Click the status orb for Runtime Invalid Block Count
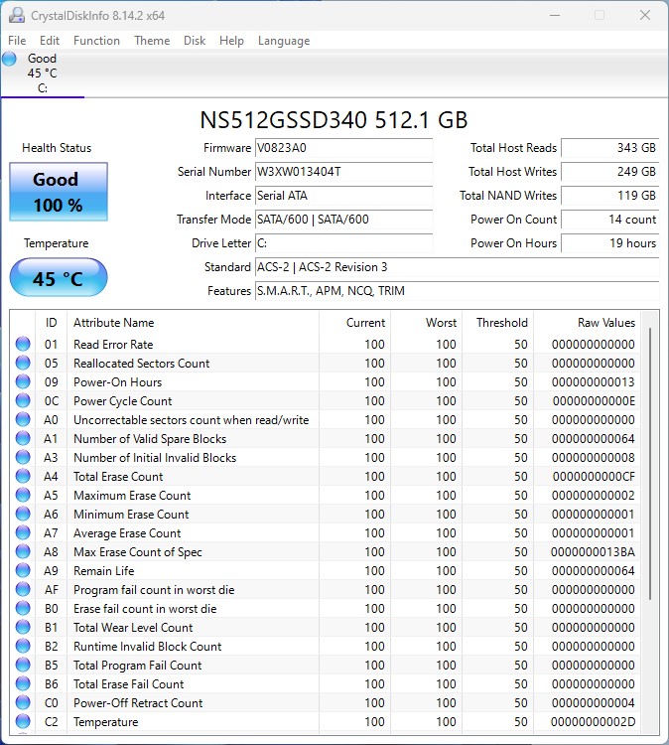The image size is (669, 745). coord(23,647)
